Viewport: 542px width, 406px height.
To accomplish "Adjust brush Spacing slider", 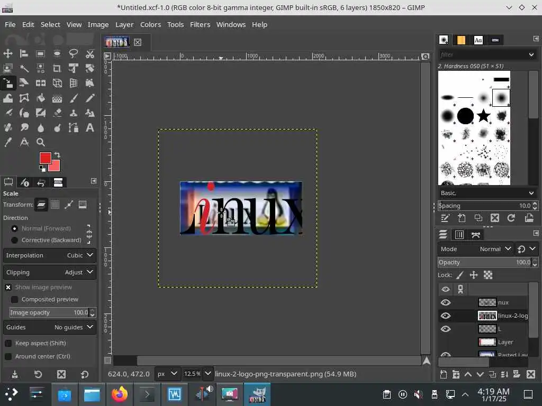I will [x=485, y=206].
